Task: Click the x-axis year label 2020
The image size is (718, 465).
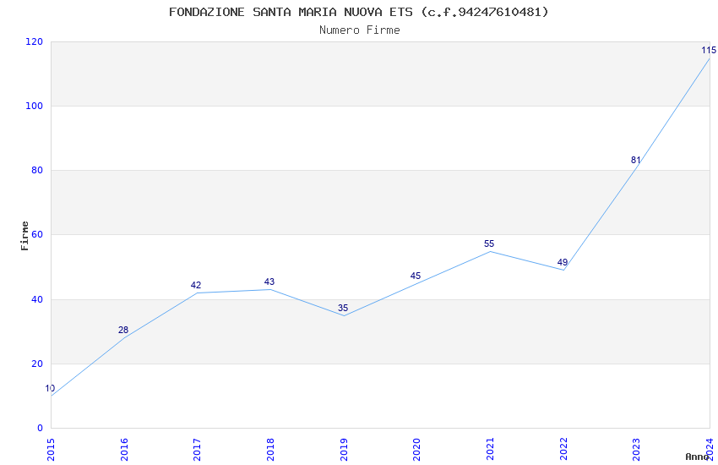Action: 416,450
